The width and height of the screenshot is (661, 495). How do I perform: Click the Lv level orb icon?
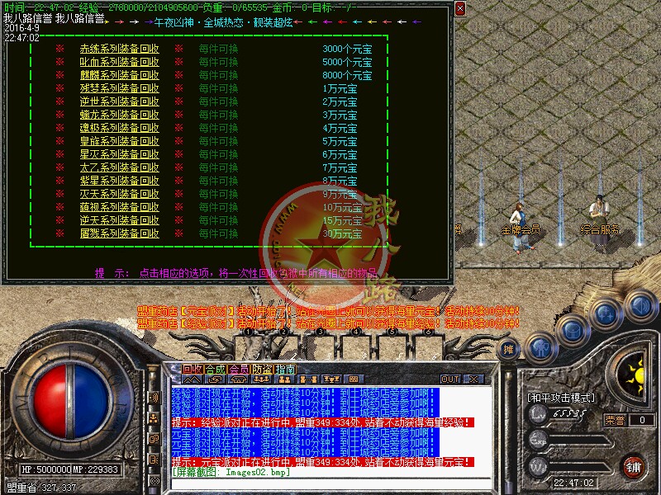(x=539, y=417)
